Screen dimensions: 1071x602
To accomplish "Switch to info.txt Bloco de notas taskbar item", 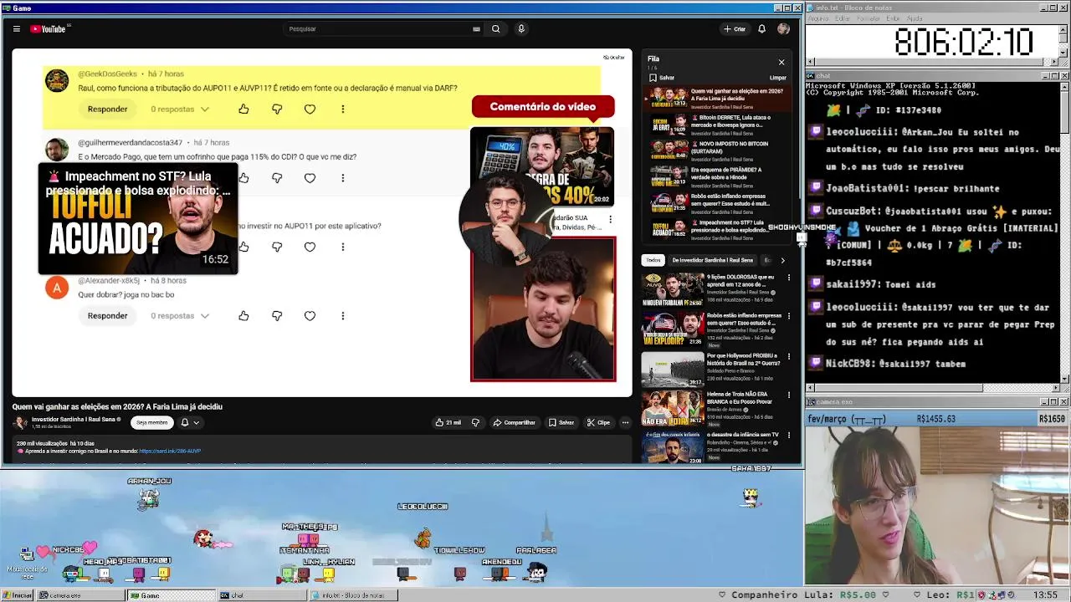I will click(351, 595).
